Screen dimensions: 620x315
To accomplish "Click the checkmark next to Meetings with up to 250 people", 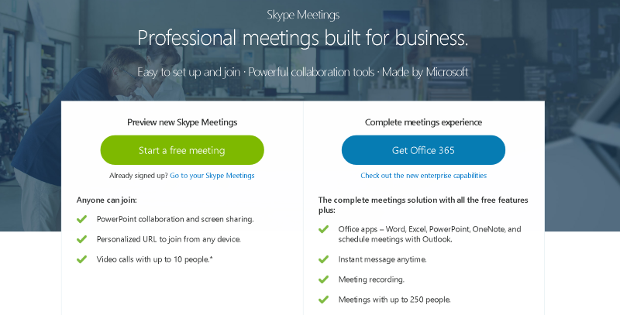I will point(323,300).
